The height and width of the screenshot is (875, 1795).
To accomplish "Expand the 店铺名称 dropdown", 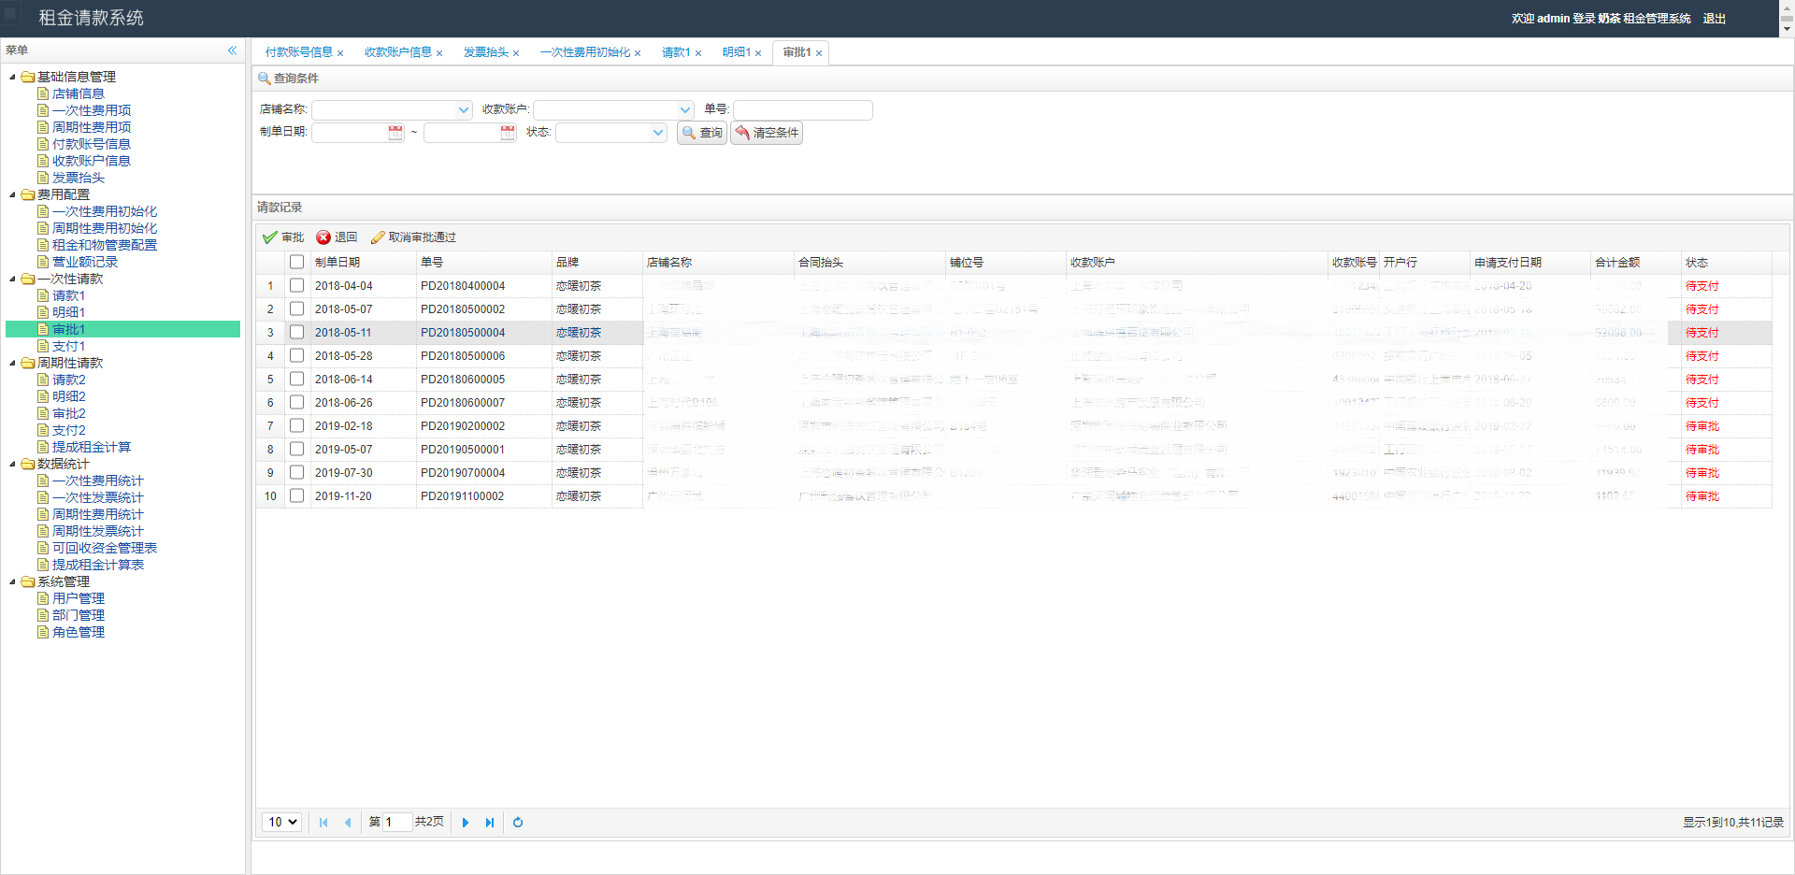I will (x=464, y=110).
